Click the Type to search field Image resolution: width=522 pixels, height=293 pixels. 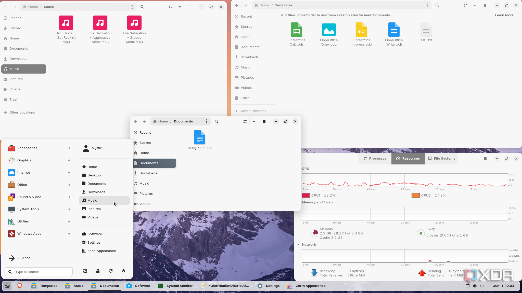[x=39, y=272]
